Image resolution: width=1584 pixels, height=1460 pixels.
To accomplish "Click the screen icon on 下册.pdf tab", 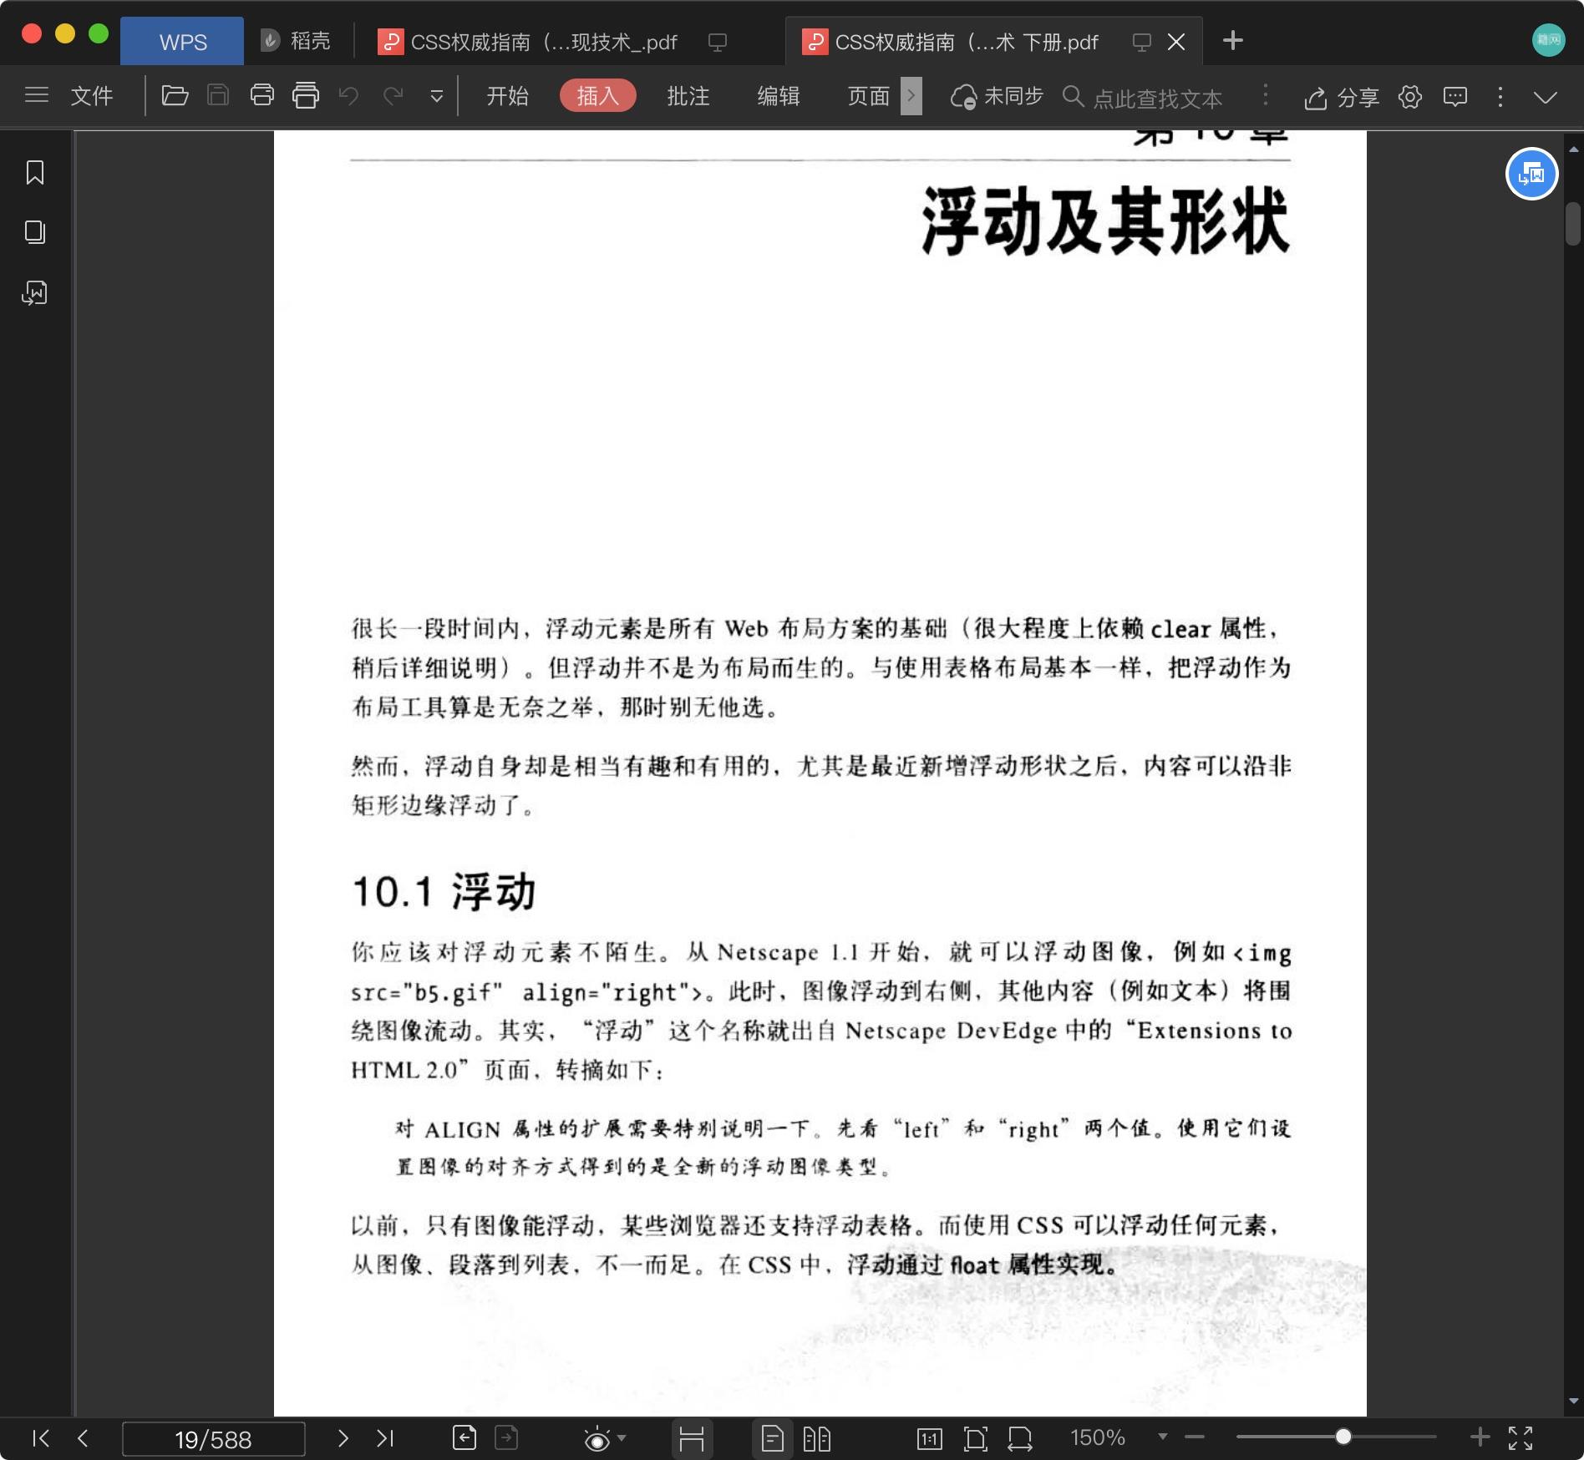I will [1141, 41].
